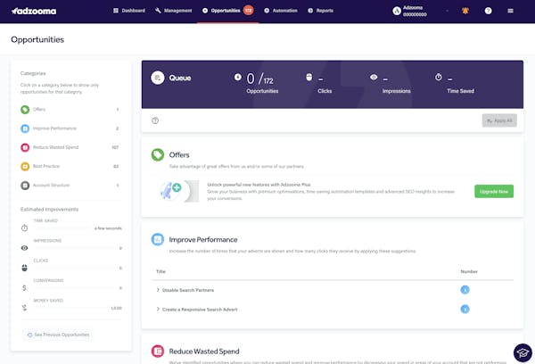
Task: Click the Money Saved progress bar
Action: point(70,308)
